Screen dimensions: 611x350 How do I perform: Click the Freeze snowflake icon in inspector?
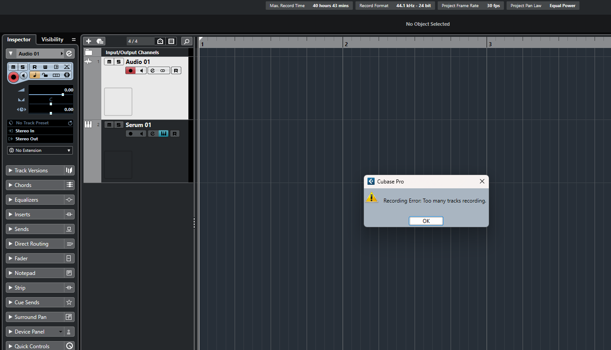[x=67, y=75]
